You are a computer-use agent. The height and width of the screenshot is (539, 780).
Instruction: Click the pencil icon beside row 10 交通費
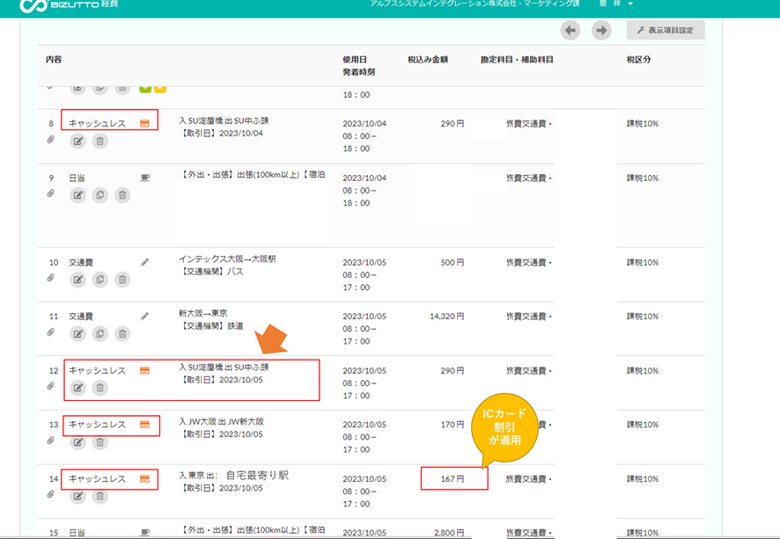(144, 262)
